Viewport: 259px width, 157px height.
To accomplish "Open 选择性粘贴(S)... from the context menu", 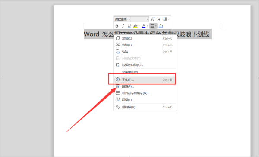I will [145, 65].
